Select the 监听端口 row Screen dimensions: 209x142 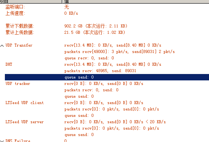click(107, 7)
